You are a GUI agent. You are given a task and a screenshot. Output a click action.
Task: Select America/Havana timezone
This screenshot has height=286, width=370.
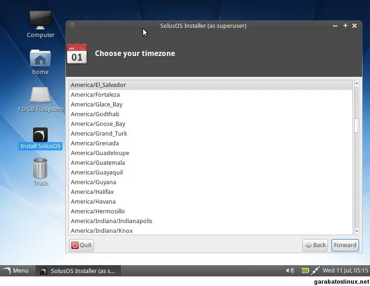(x=211, y=202)
